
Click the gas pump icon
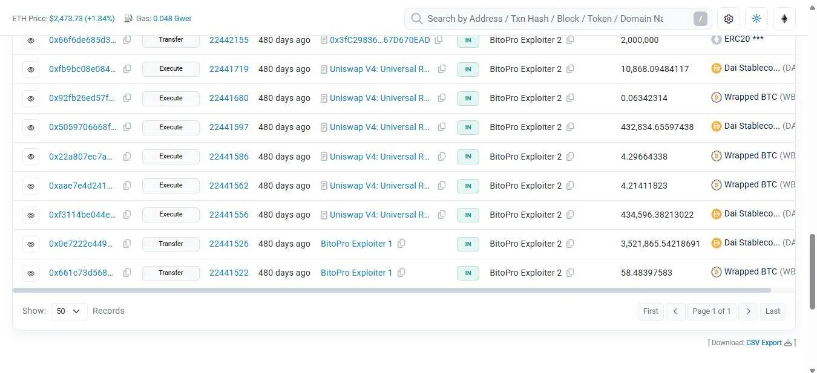tap(128, 19)
